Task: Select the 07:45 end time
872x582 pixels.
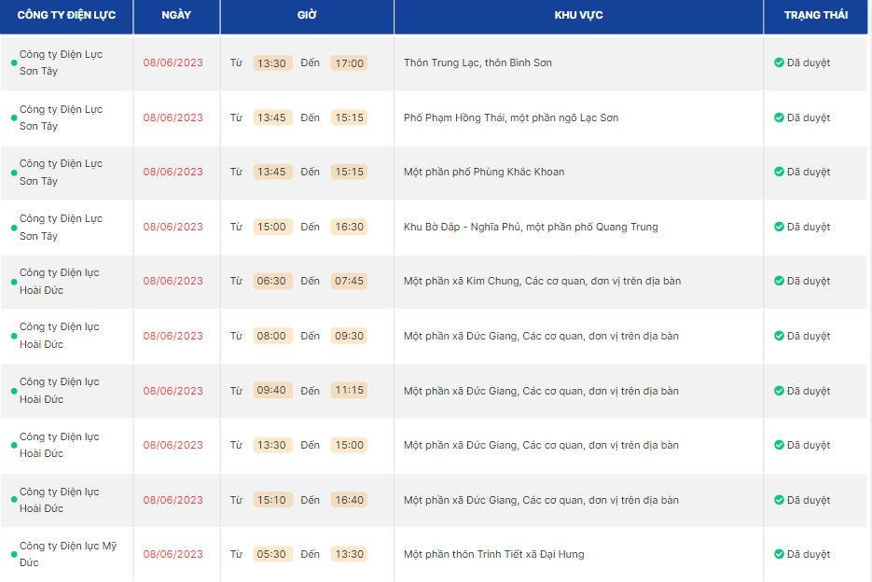Action: pyautogui.click(x=349, y=281)
